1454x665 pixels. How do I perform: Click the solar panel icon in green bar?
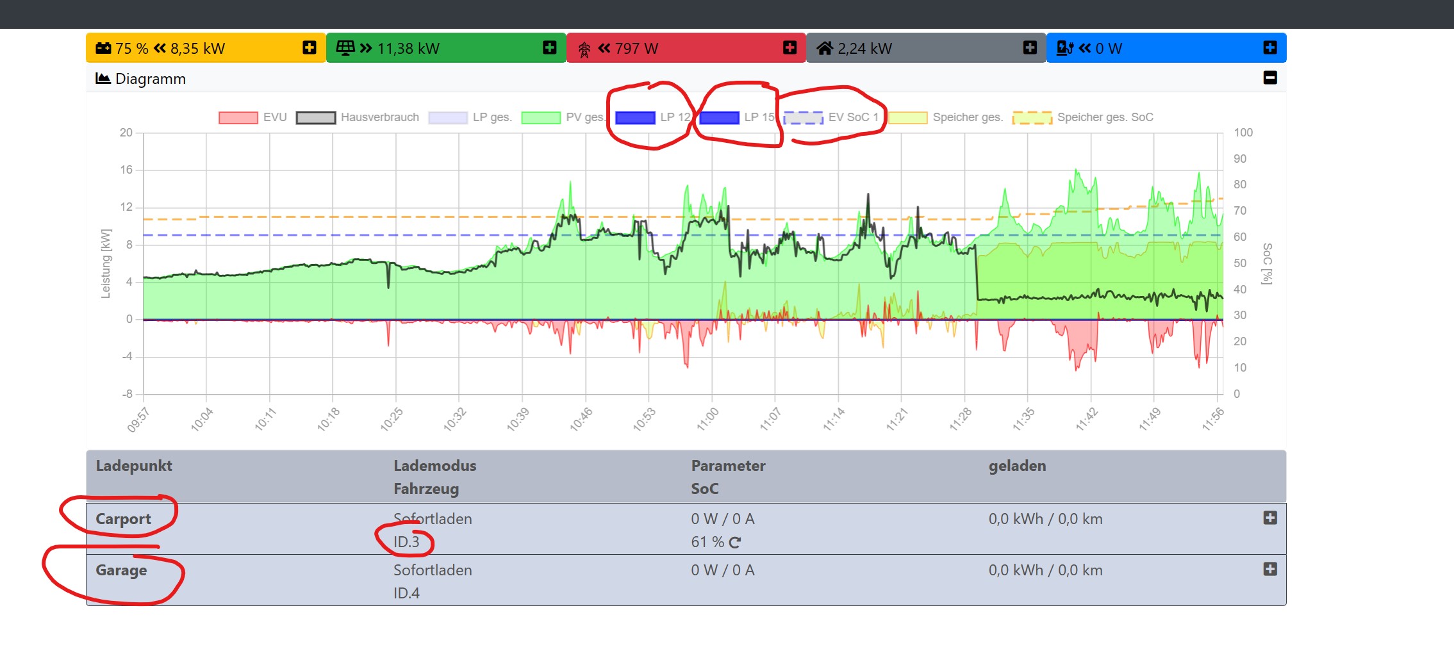click(x=345, y=48)
